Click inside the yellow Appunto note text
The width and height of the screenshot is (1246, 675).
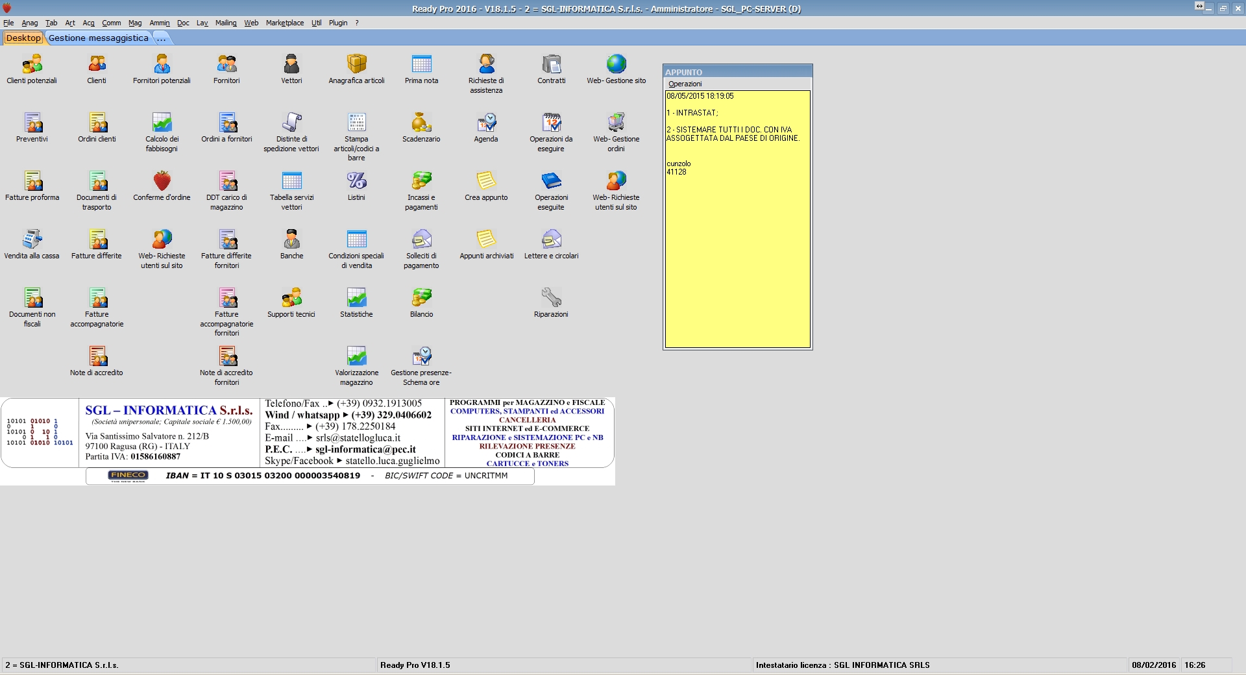click(x=738, y=219)
